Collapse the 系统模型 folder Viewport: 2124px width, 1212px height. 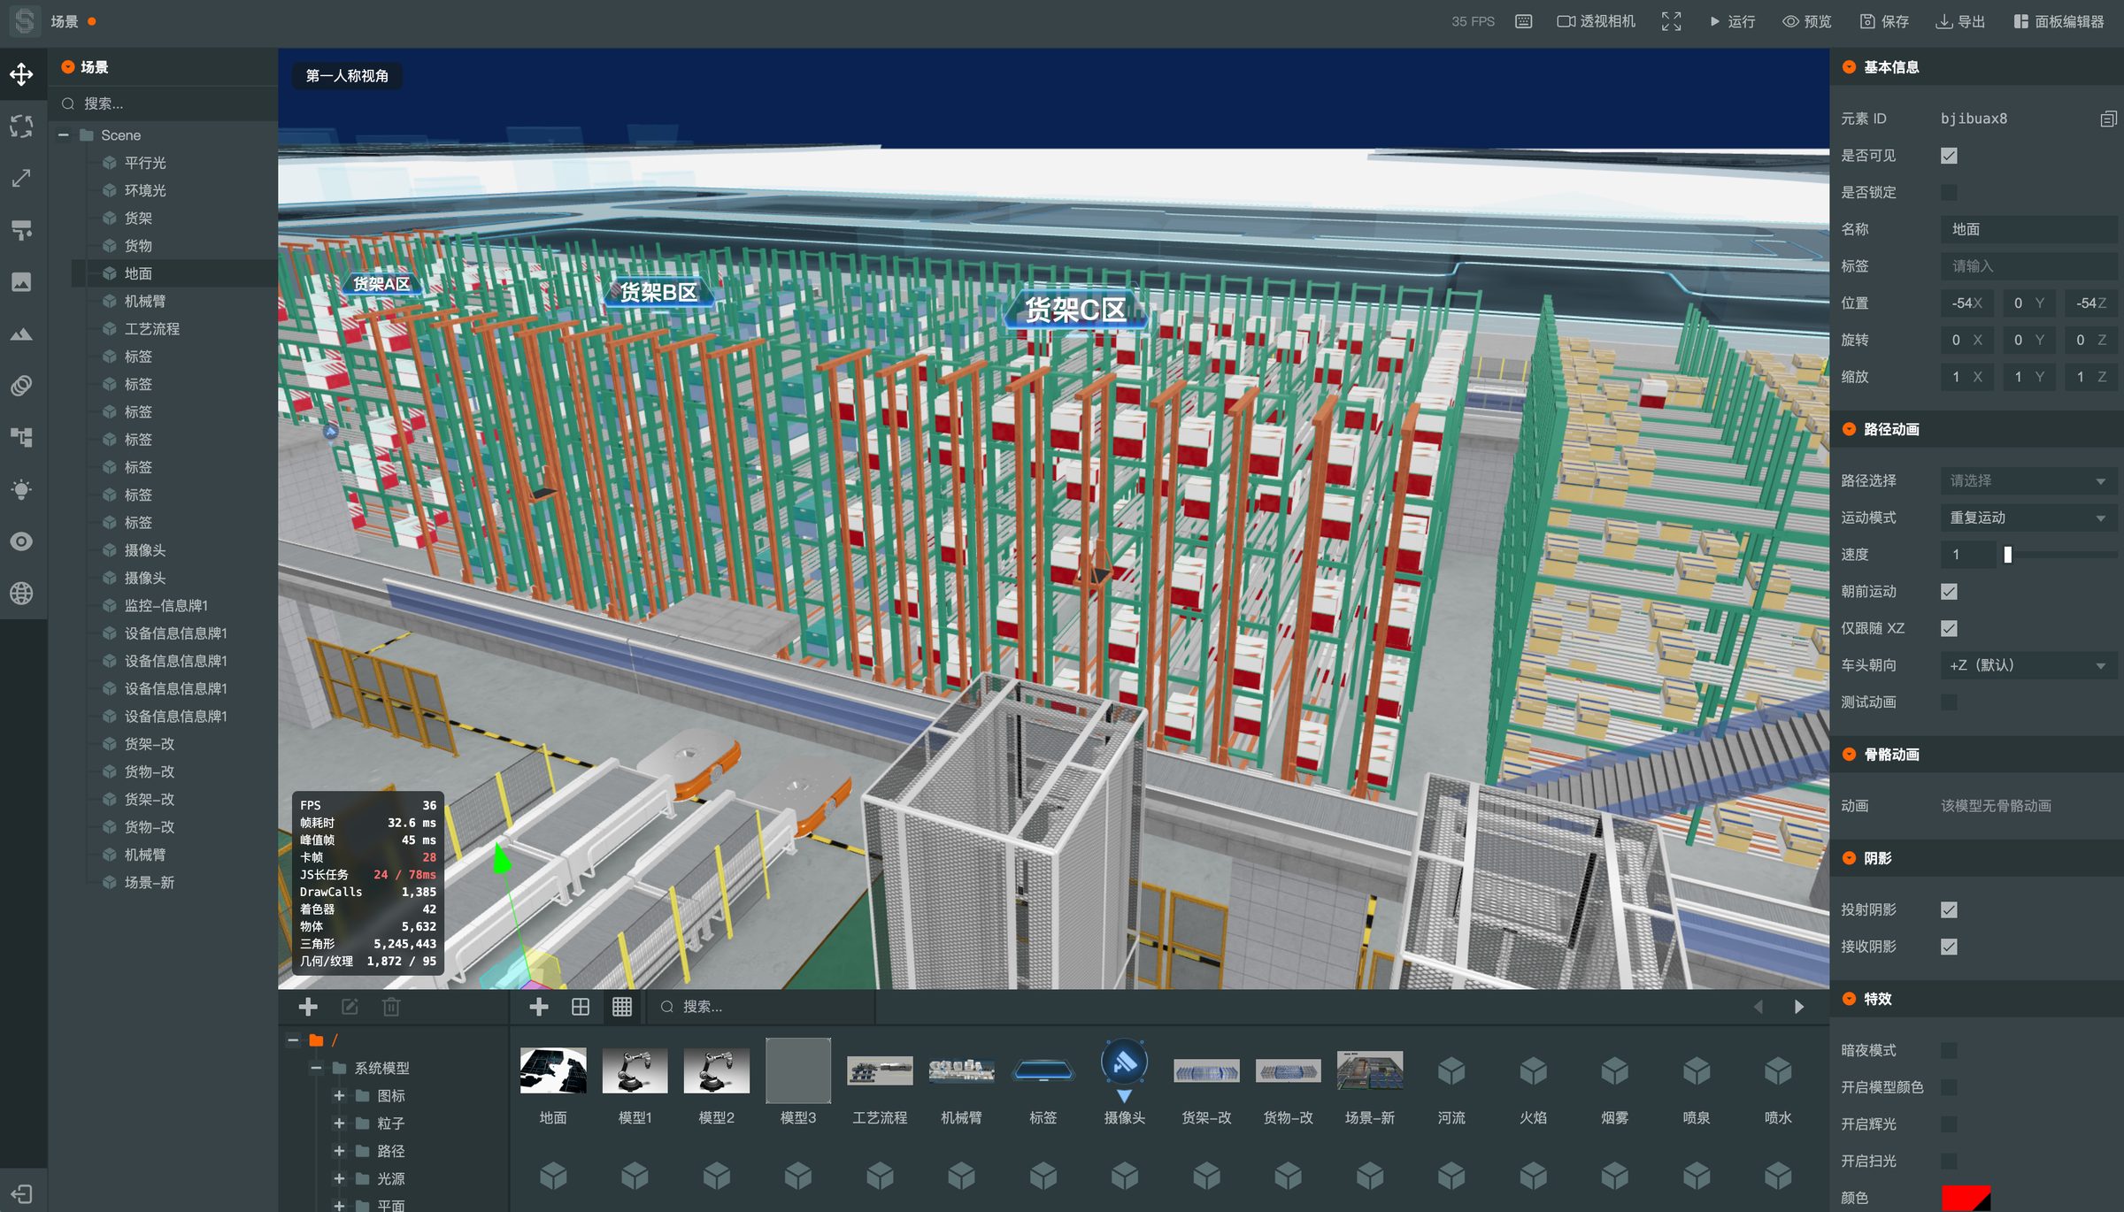tap(316, 1068)
